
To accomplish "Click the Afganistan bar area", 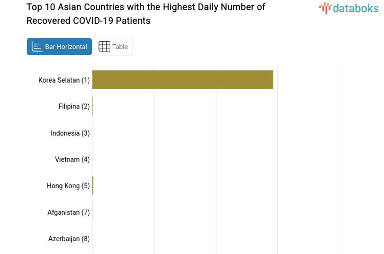I will [x=92, y=212].
